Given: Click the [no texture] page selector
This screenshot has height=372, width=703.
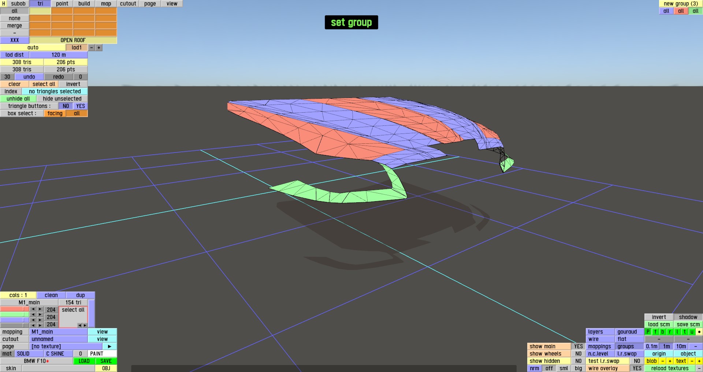Looking at the screenshot, I should (66, 346).
